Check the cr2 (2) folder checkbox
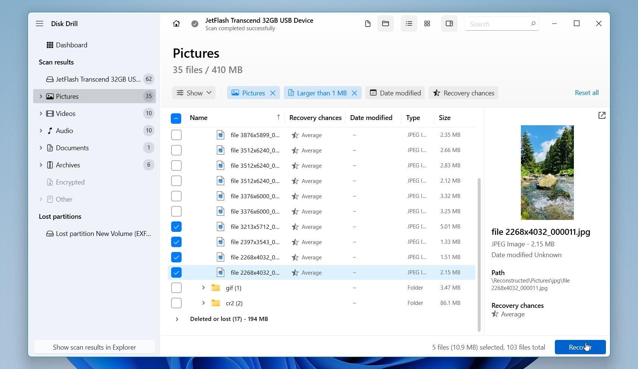638x369 pixels. 176,303
